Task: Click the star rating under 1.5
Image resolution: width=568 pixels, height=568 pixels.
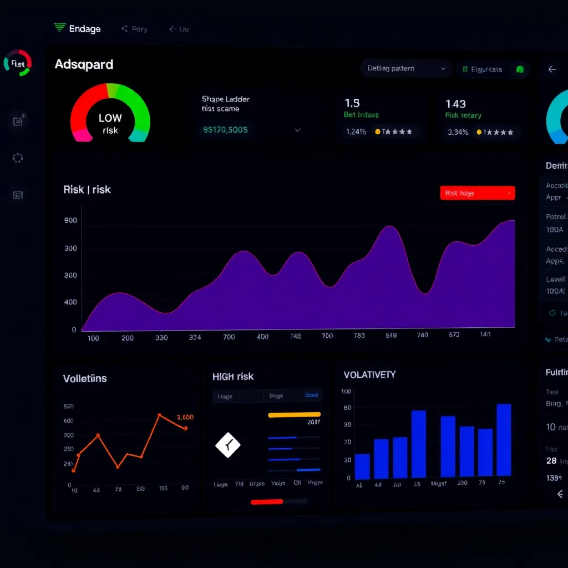Action: 394,132
